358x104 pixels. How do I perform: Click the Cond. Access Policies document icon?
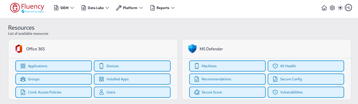tap(23, 92)
